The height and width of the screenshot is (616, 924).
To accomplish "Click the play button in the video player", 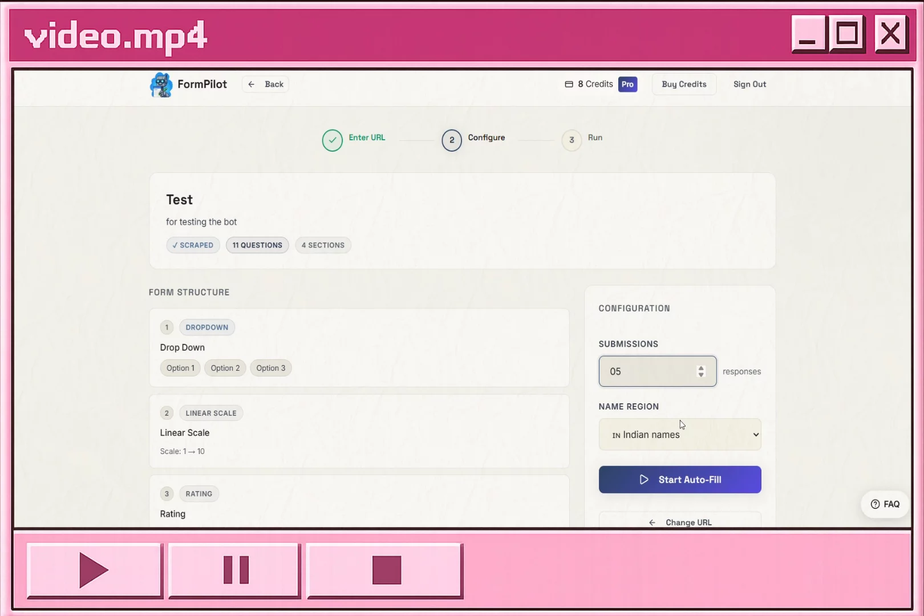I will (x=95, y=570).
